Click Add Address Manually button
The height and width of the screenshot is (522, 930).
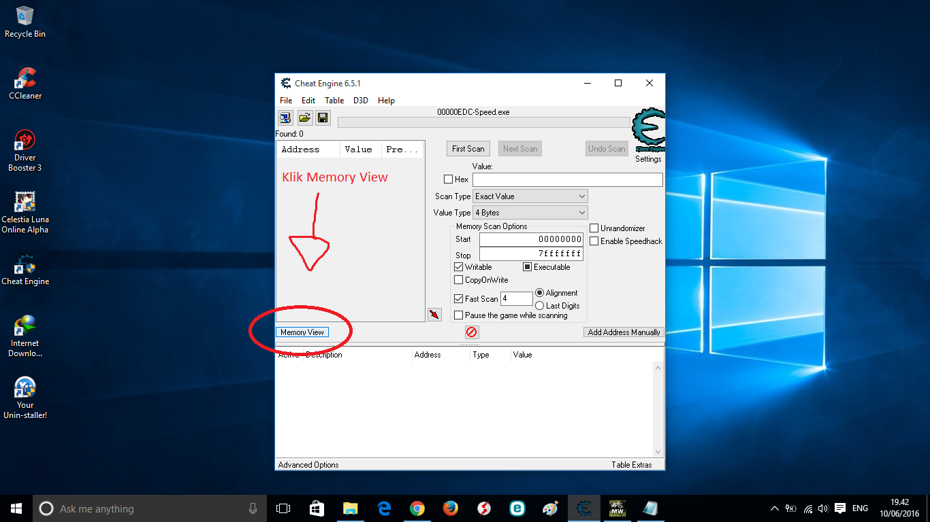click(624, 332)
